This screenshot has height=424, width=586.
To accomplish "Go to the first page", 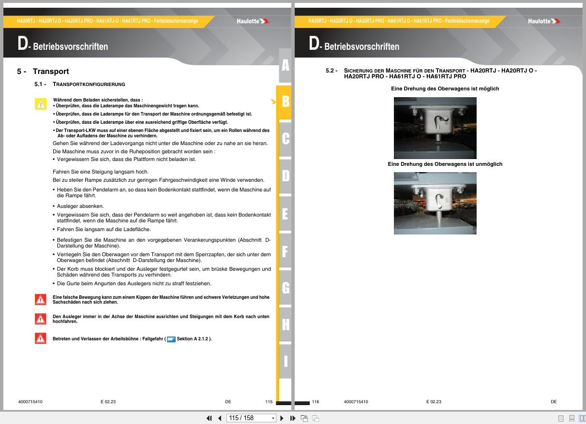I will coord(209,418).
